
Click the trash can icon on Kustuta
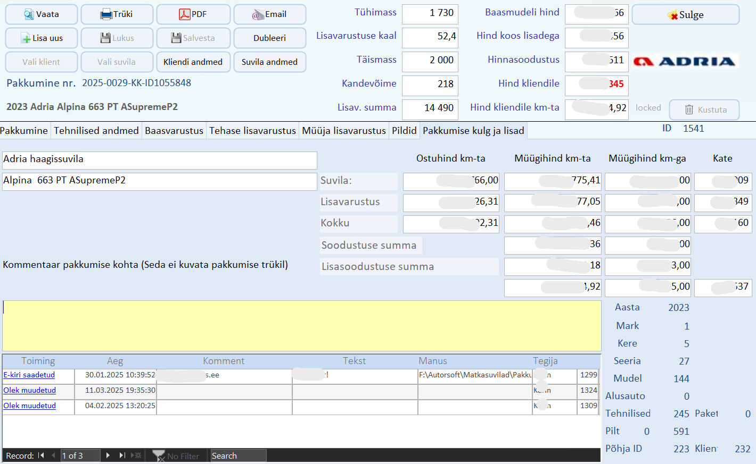click(689, 109)
